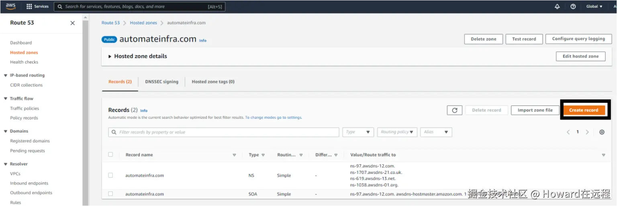This screenshot has width=617, height=206.
Task: Click the AWS logo icon
Action: click(x=10, y=6)
